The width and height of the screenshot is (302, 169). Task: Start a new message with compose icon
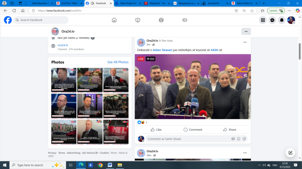[x=290, y=153]
